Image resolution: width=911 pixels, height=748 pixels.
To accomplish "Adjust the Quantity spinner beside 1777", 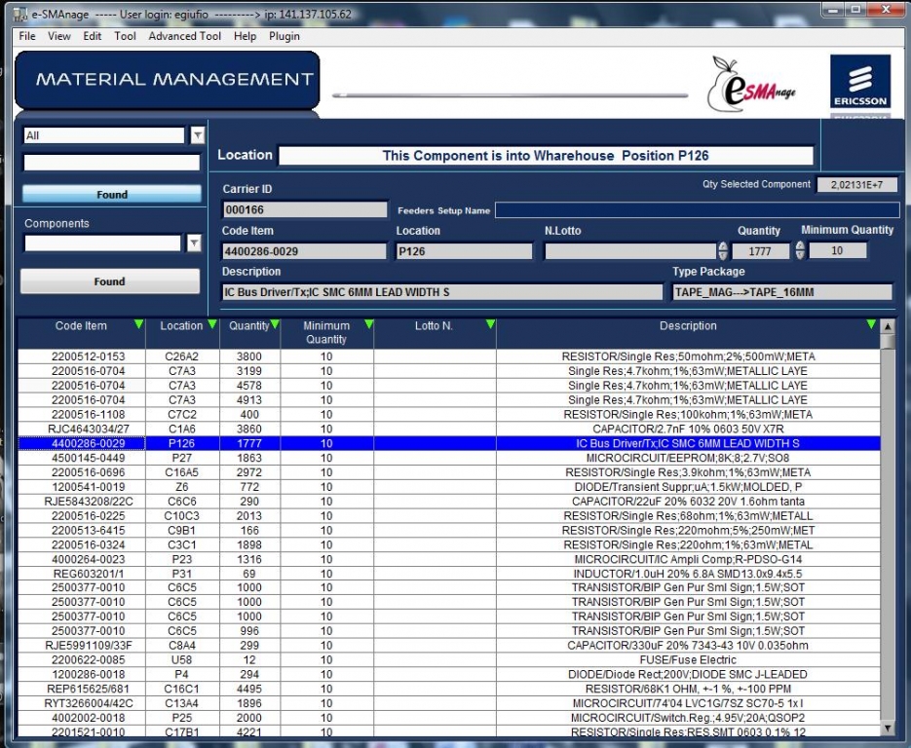I will 722,250.
